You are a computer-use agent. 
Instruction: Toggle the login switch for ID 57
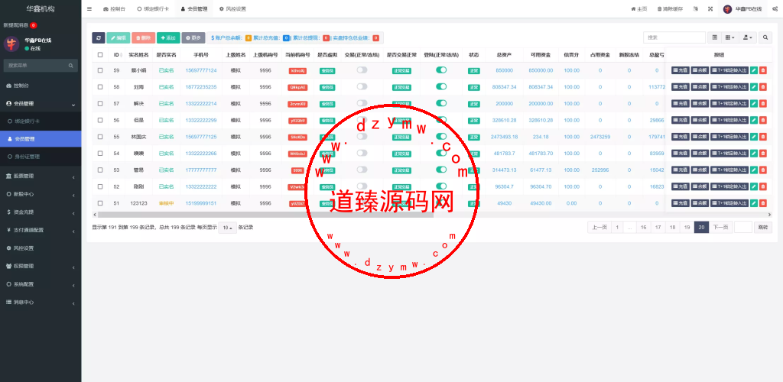click(x=441, y=102)
